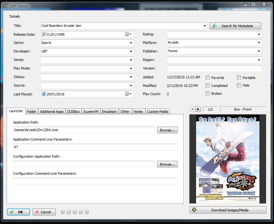
Task: Rate the game five stars
Action: [x=87, y=212]
